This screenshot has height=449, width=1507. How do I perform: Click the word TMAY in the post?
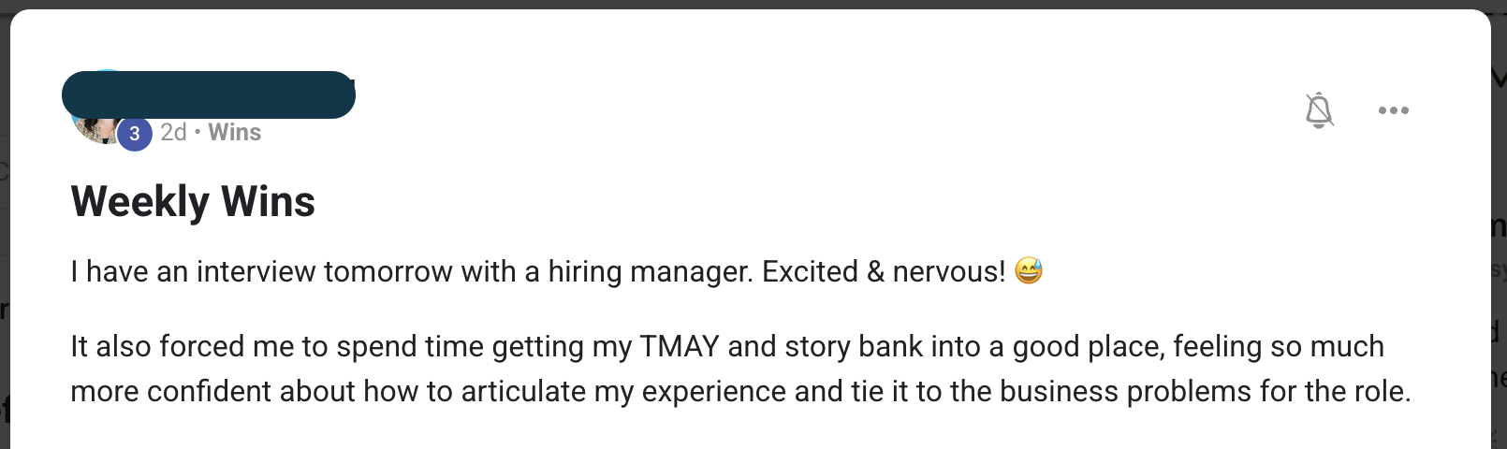[679, 347]
